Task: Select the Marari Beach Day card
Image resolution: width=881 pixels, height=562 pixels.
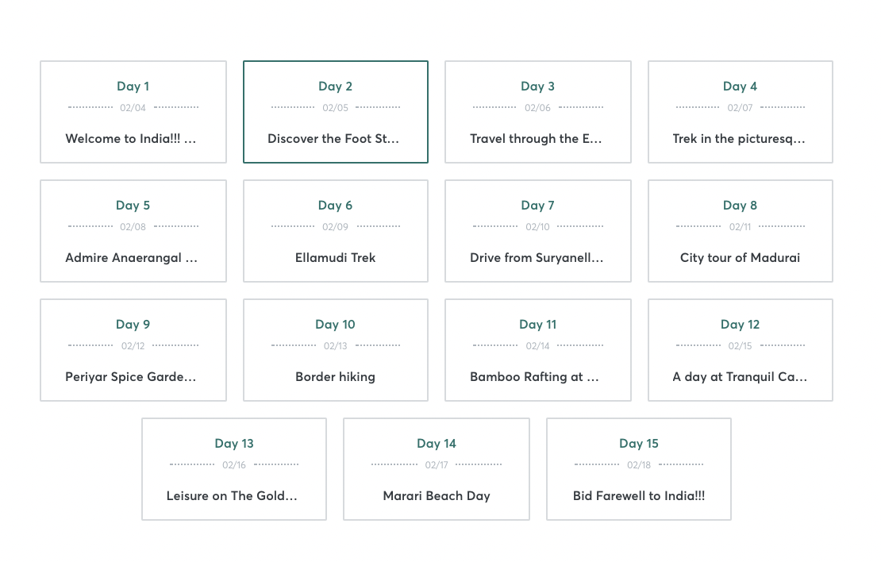Action: point(436,469)
